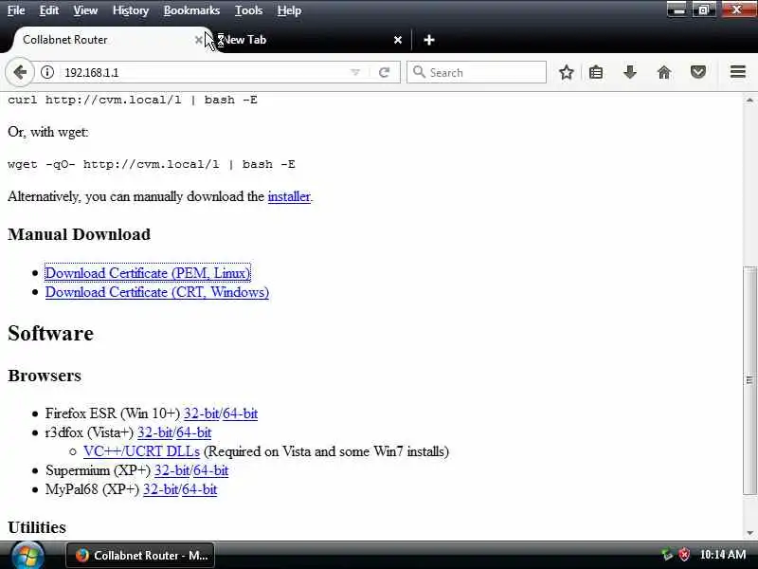This screenshot has width=758, height=569.
Task: Click the Manual Download heading
Action: click(x=80, y=234)
